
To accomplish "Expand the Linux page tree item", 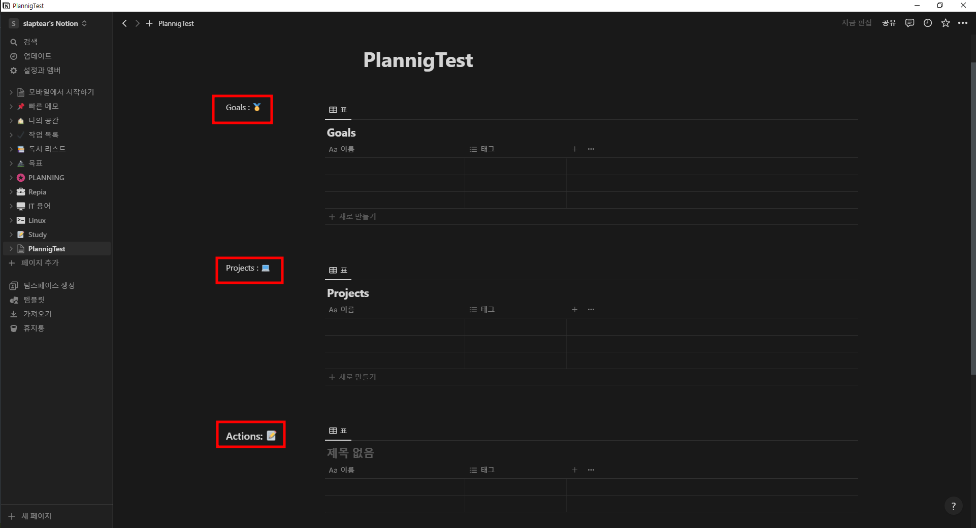I will coord(11,220).
